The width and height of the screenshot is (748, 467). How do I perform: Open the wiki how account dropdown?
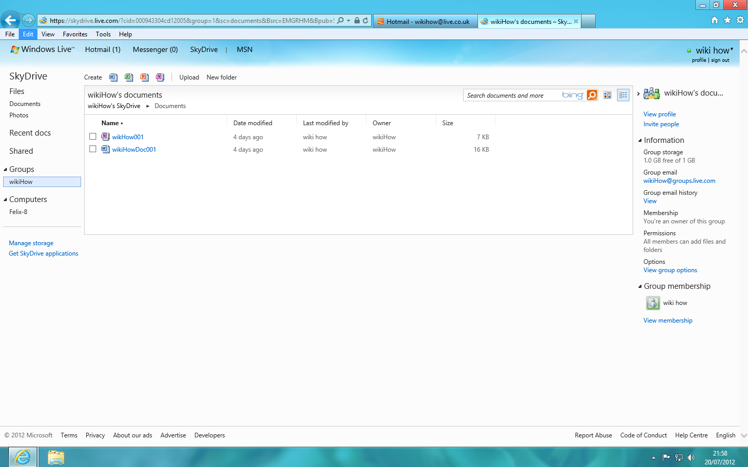(x=731, y=49)
